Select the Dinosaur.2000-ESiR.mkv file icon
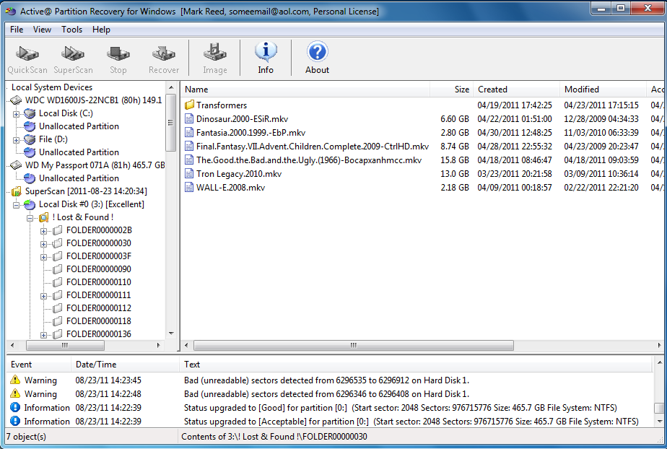The image size is (667, 449). click(189, 118)
